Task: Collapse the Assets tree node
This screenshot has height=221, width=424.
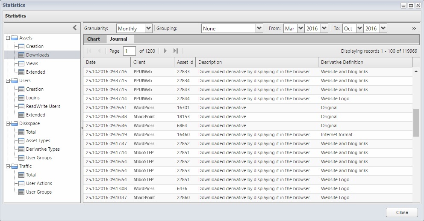Action: [8, 38]
